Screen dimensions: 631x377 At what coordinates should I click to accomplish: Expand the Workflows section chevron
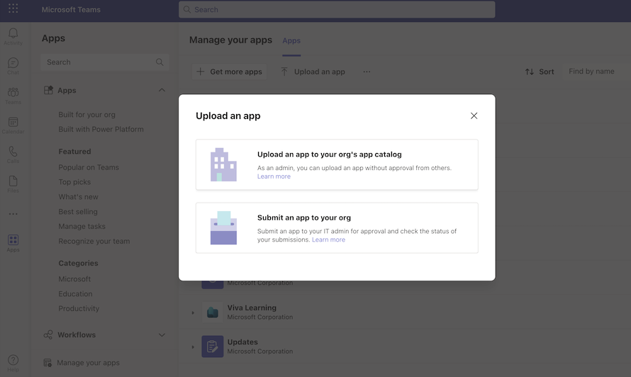tap(162, 334)
